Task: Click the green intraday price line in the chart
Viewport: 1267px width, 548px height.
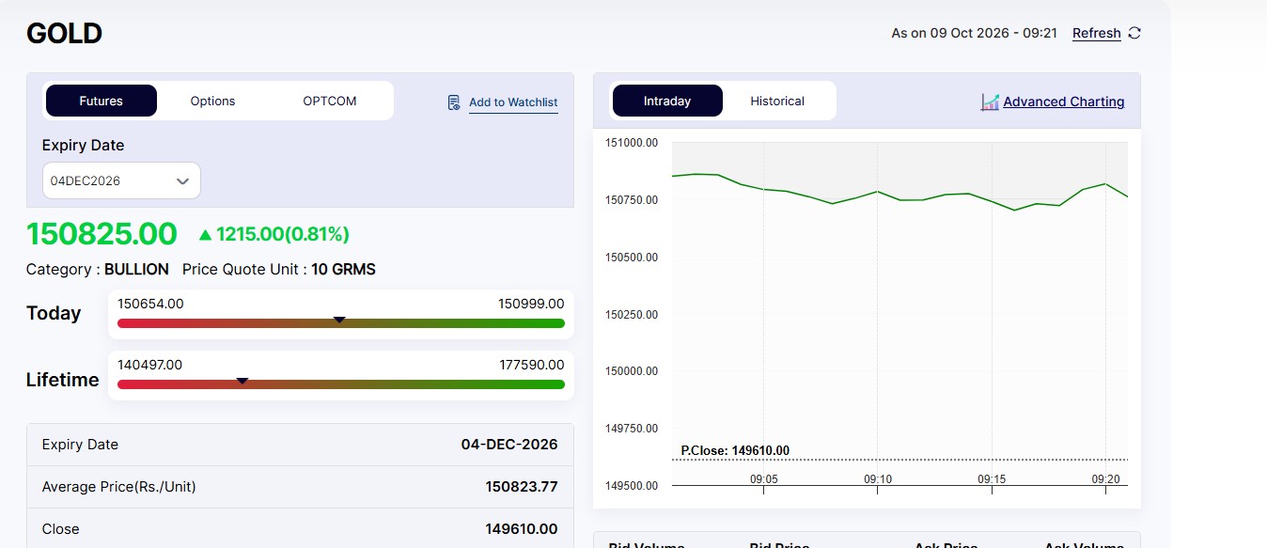Action: 899,193
